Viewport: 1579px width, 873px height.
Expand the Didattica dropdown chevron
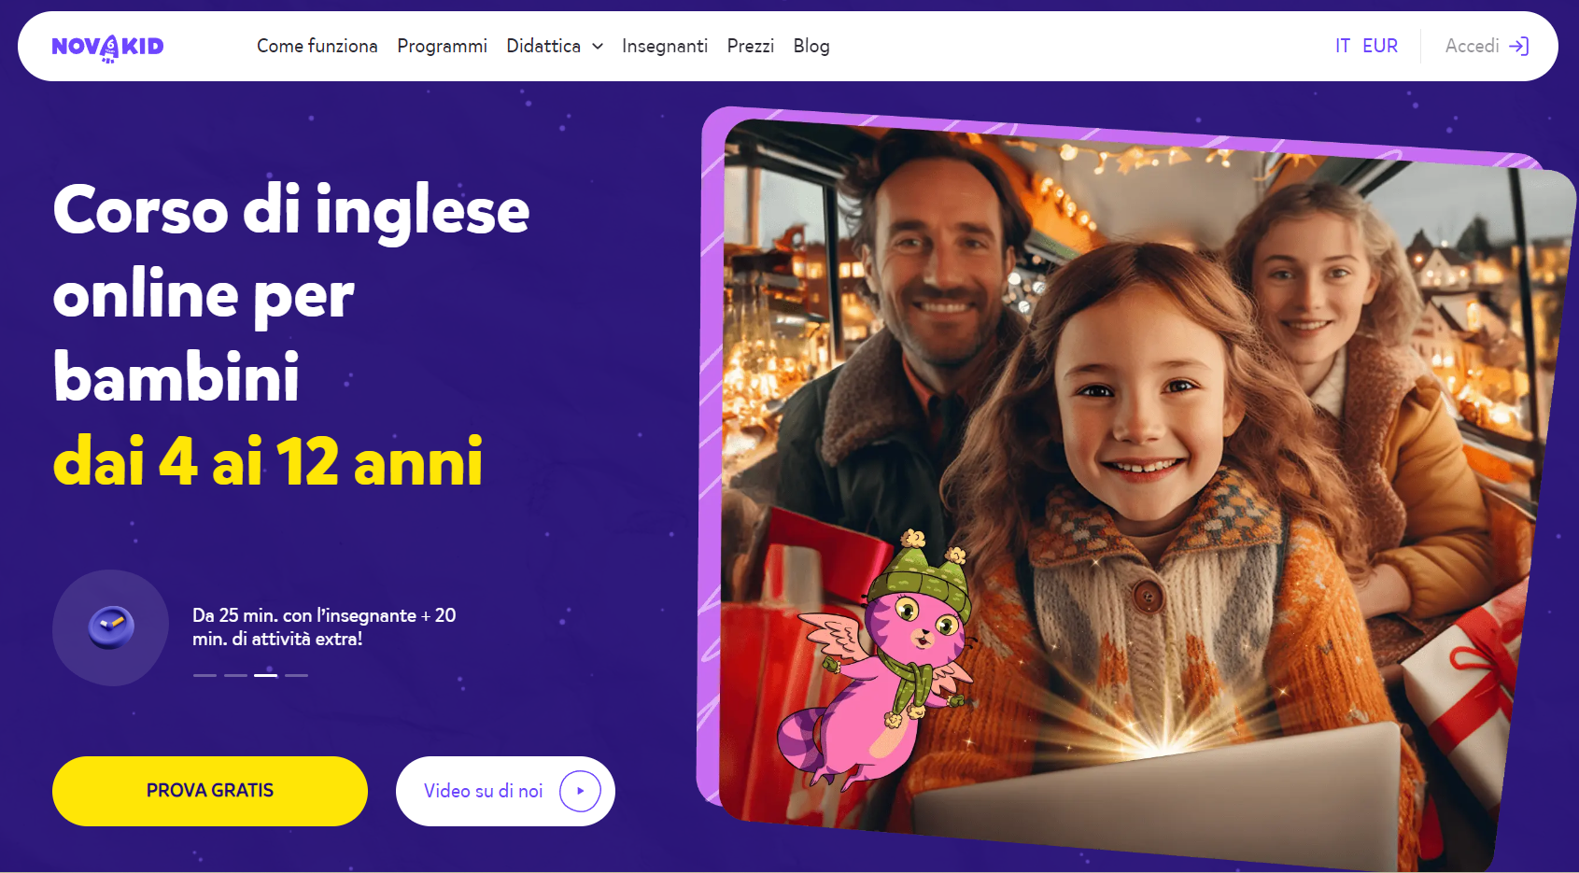tap(598, 47)
